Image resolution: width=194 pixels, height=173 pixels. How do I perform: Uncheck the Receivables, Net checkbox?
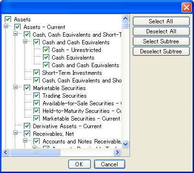click(27, 133)
